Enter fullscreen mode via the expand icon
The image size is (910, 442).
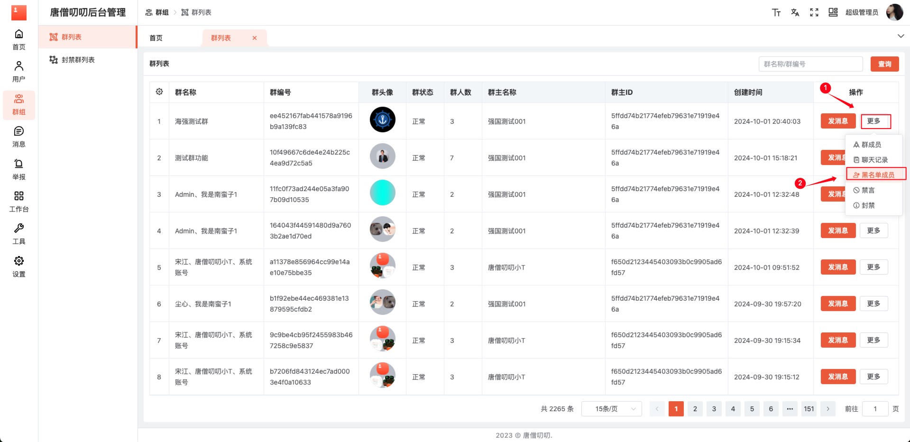pos(814,12)
